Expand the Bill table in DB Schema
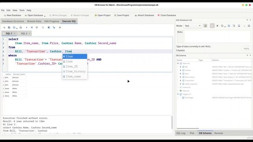The height and width of the screenshot is (142, 253). pyautogui.click(x=181, y=67)
